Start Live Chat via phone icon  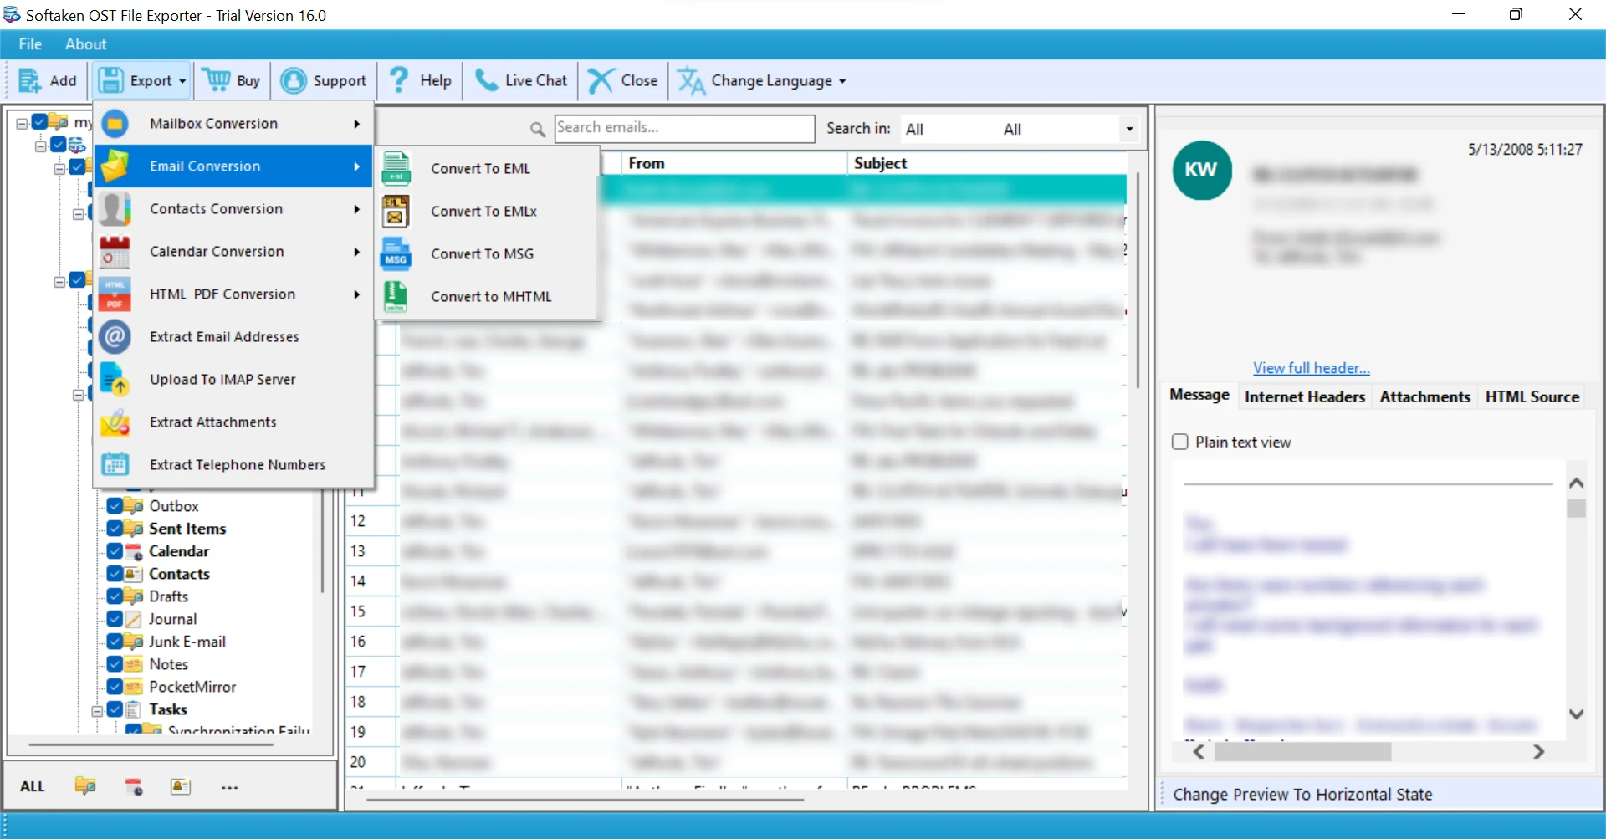click(x=486, y=80)
